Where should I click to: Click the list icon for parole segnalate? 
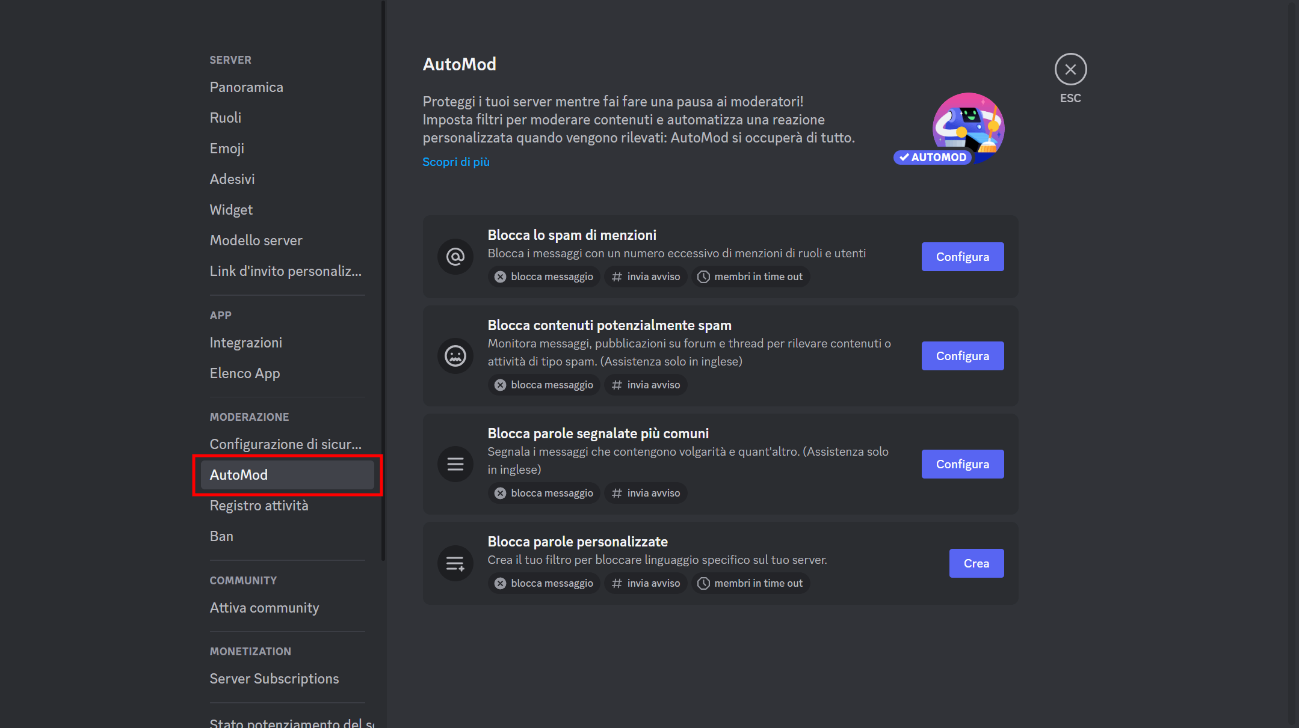point(455,463)
